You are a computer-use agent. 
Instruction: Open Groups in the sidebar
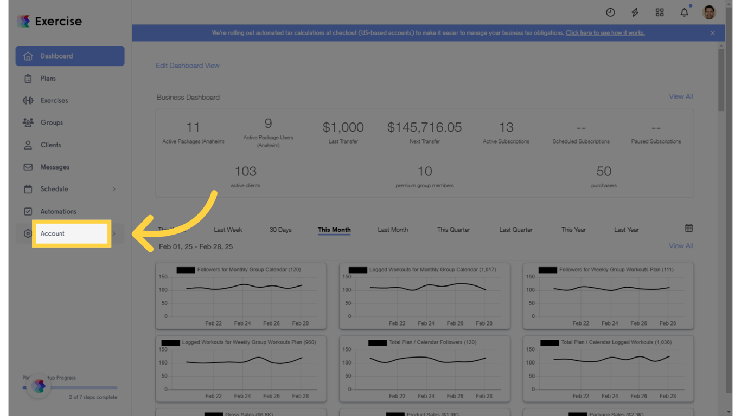tap(70, 122)
